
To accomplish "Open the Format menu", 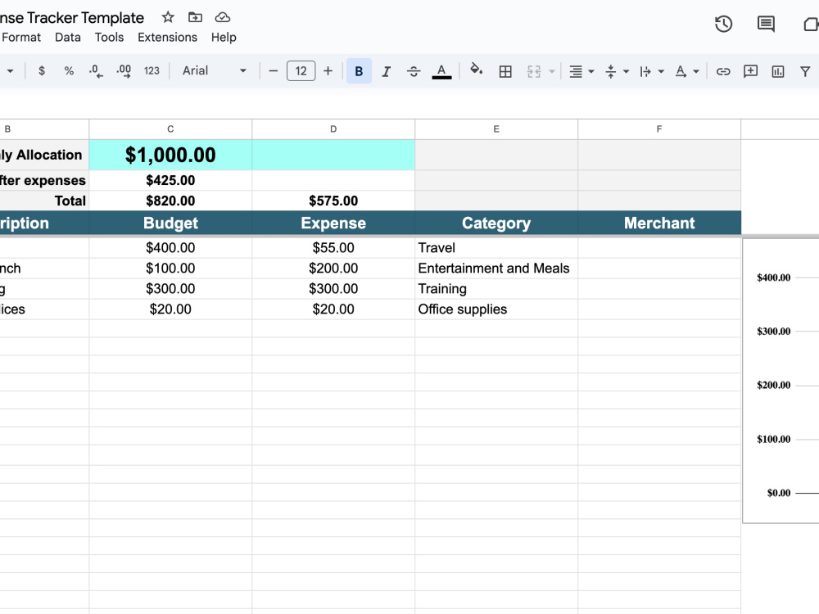I will pos(21,37).
